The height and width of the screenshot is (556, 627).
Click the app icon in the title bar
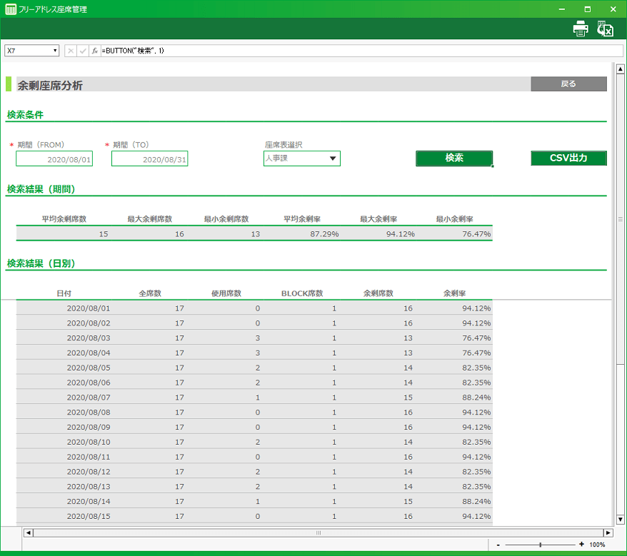(x=10, y=9)
